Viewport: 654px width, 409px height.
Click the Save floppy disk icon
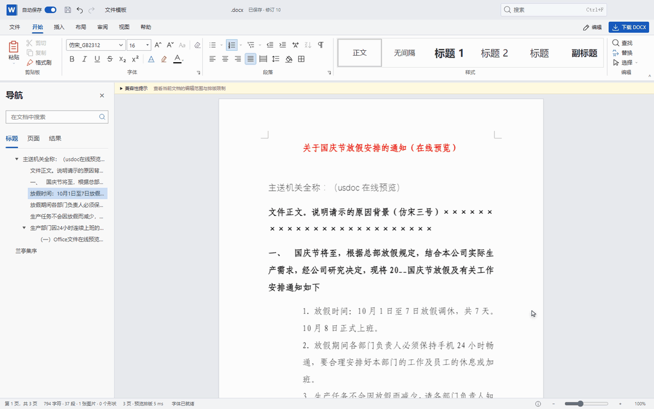[x=68, y=10]
